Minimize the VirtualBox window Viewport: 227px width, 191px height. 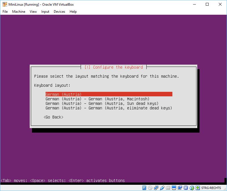coord(194,4)
